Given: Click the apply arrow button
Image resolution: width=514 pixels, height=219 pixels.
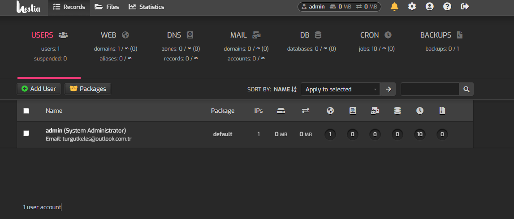Looking at the screenshot, I should pyautogui.click(x=388, y=89).
